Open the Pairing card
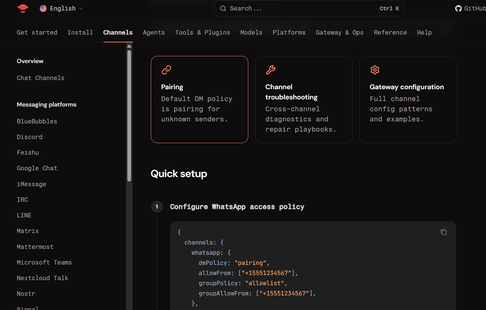The image size is (486, 310). 199,99
